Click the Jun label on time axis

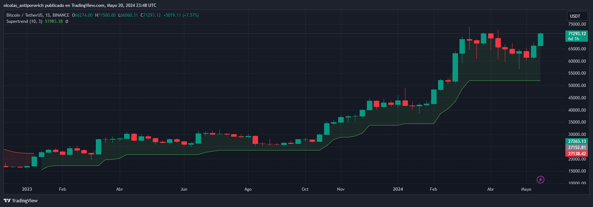coord(184,189)
